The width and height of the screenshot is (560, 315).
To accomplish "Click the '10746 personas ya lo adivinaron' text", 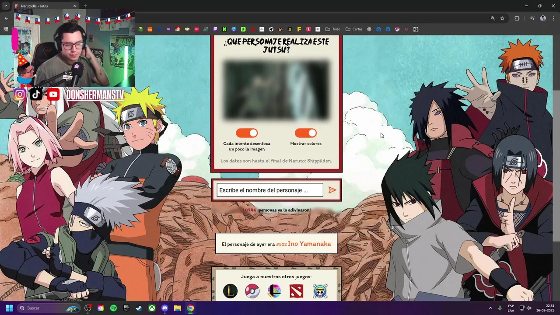I will click(276, 210).
